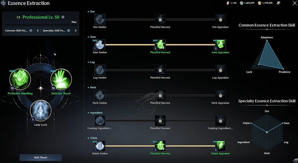Click the Gem Seeker skill icon
This screenshot has width=298, height=163.
click(x=100, y=45)
